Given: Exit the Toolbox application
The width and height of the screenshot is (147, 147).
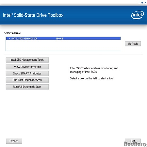Looking at the screenshot, I should click(133, 141).
